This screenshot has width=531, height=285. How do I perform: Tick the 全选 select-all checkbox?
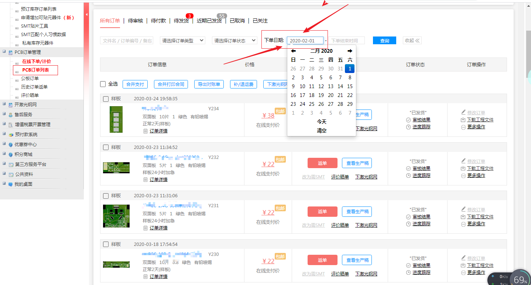point(103,84)
